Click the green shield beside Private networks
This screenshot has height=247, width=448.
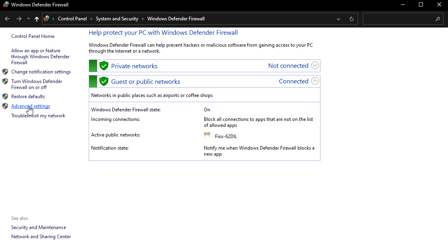pyautogui.click(x=104, y=66)
